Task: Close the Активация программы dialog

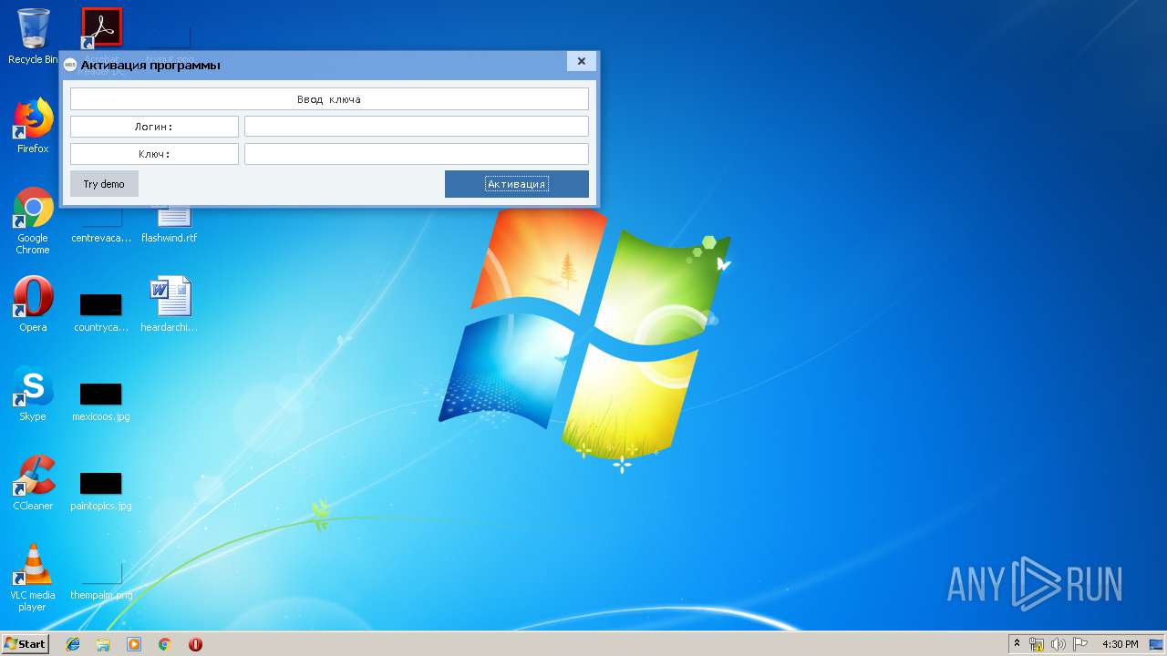Action: click(582, 61)
